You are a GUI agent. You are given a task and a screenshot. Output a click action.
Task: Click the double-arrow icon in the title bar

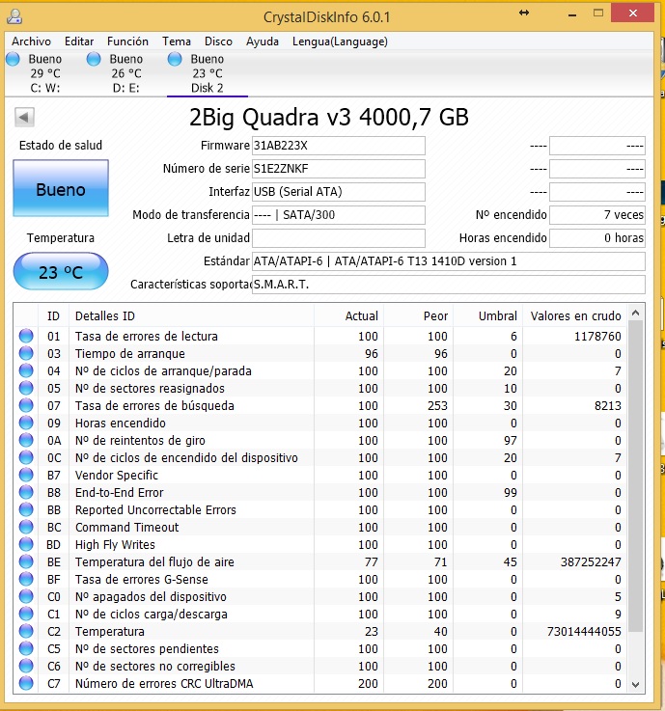coord(524,14)
